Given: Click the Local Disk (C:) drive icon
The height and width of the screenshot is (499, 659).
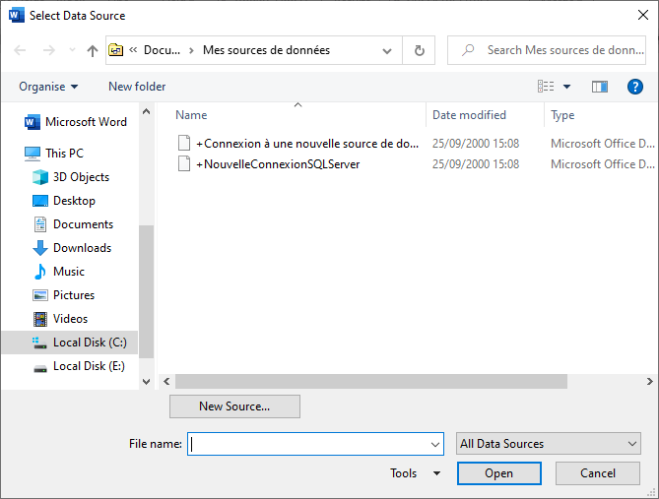Looking at the screenshot, I should point(39,343).
